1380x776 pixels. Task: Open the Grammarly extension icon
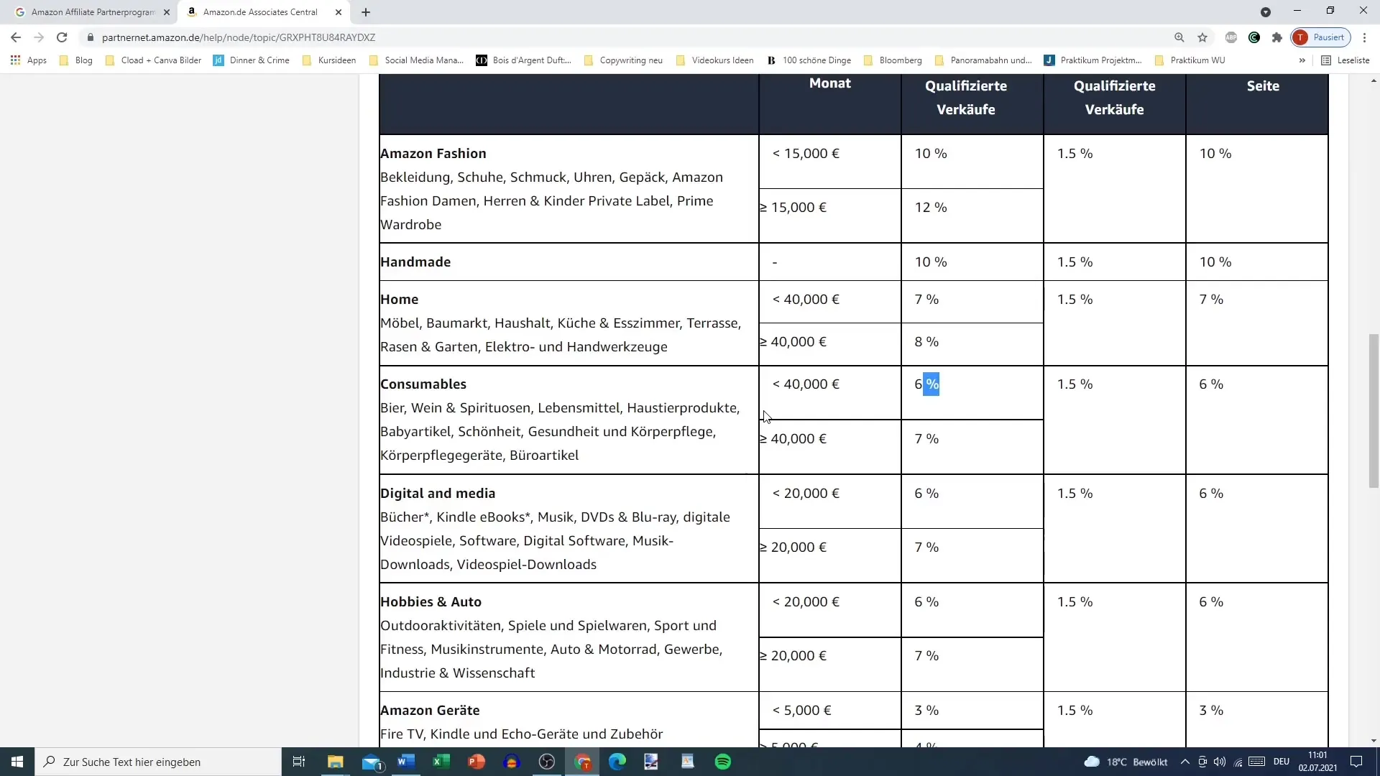pos(1254,37)
